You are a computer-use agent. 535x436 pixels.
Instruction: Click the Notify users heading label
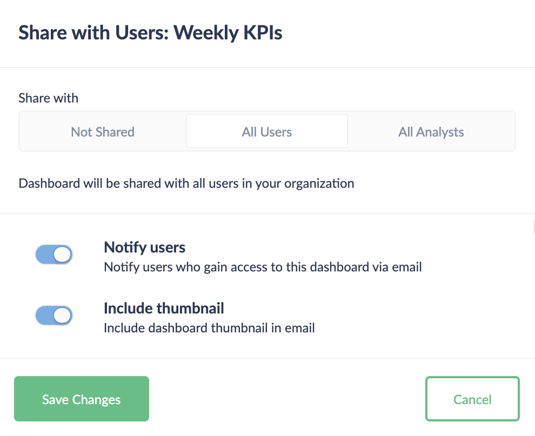pyautogui.click(x=144, y=248)
